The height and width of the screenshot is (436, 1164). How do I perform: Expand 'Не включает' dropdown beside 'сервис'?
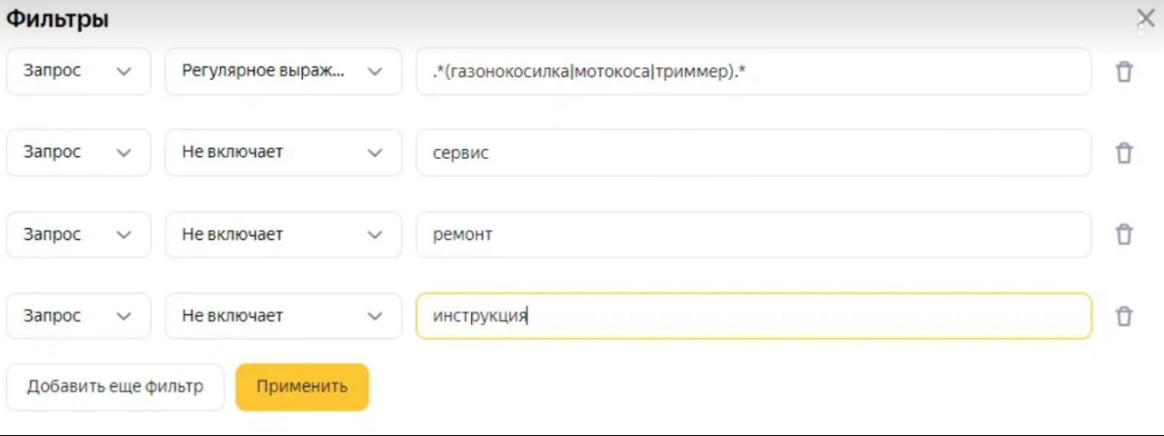click(x=283, y=153)
